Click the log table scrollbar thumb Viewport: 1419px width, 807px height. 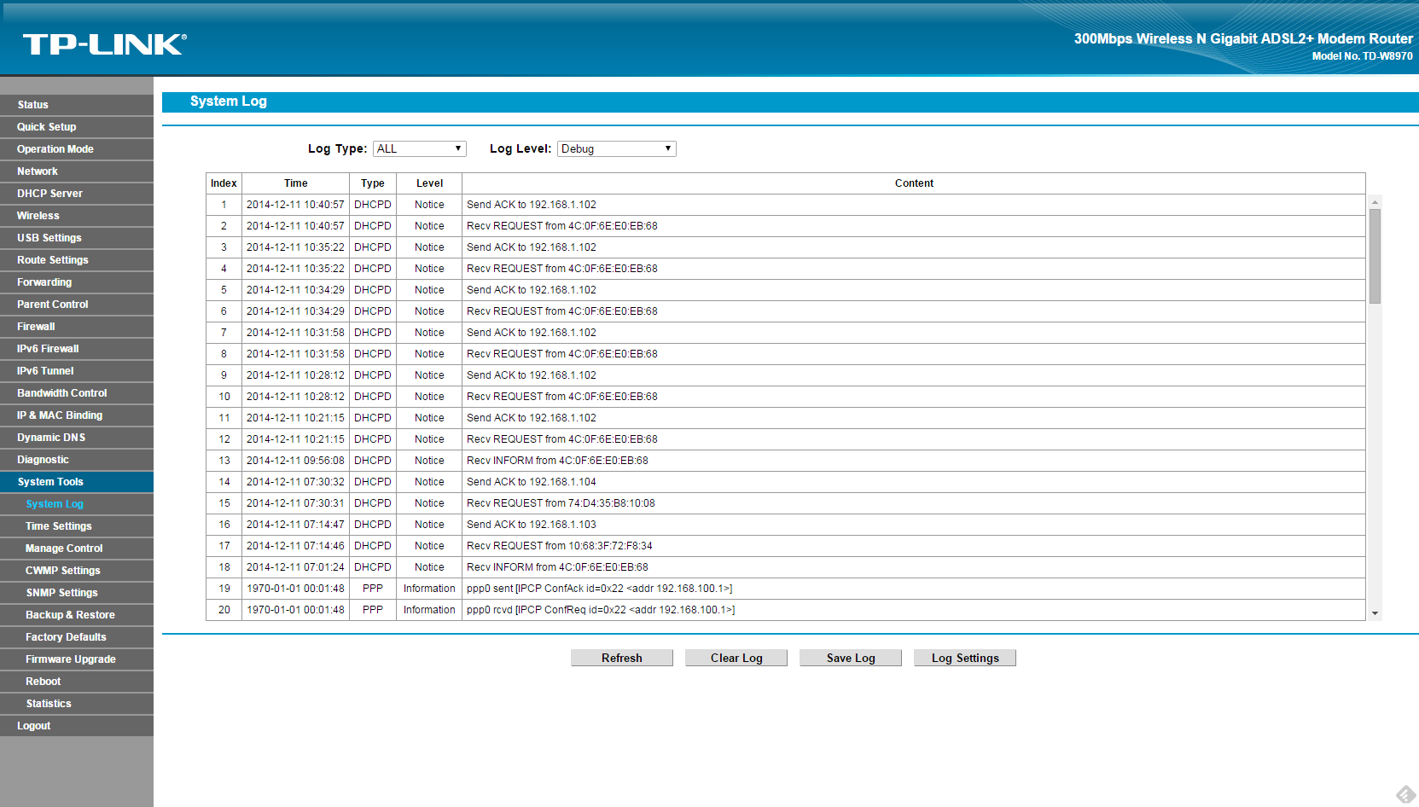pos(1375,256)
